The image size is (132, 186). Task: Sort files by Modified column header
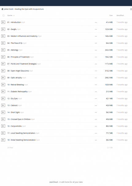click(x=120, y=15)
